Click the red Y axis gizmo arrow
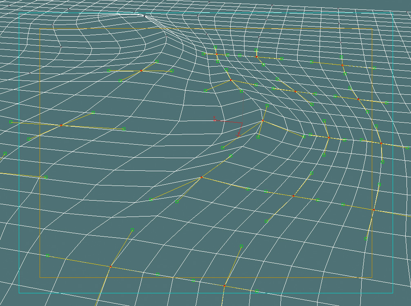 pos(238,134)
